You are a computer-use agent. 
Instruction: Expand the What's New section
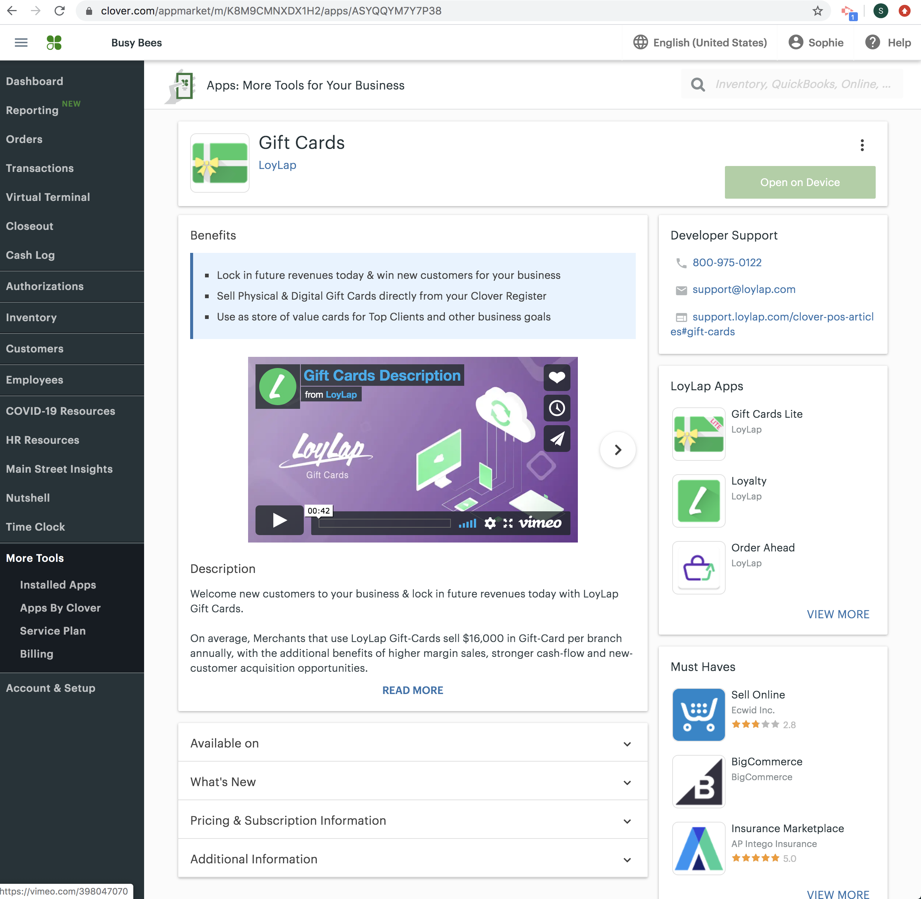click(x=412, y=782)
